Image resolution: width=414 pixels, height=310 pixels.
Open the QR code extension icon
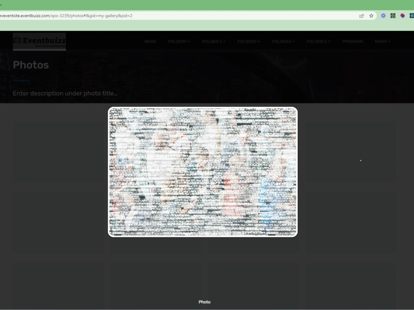[392, 16]
